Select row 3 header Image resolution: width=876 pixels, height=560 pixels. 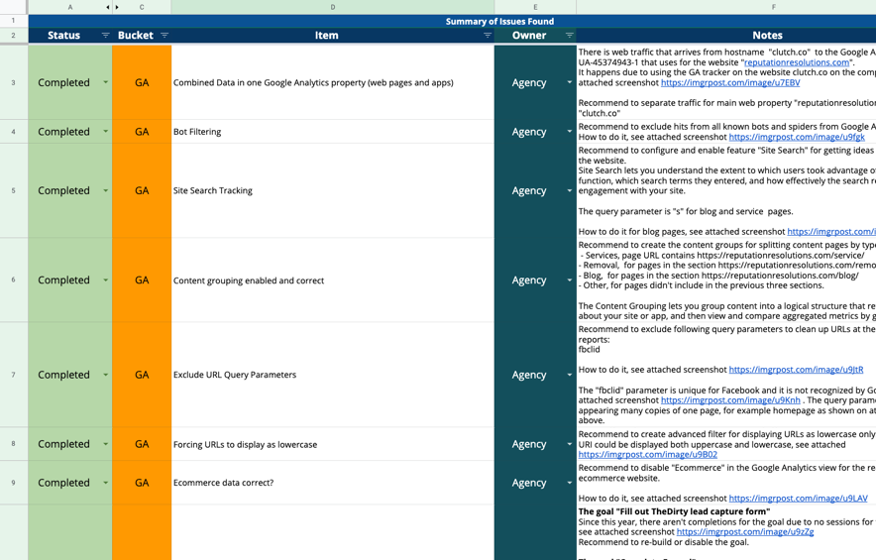[x=14, y=82]
